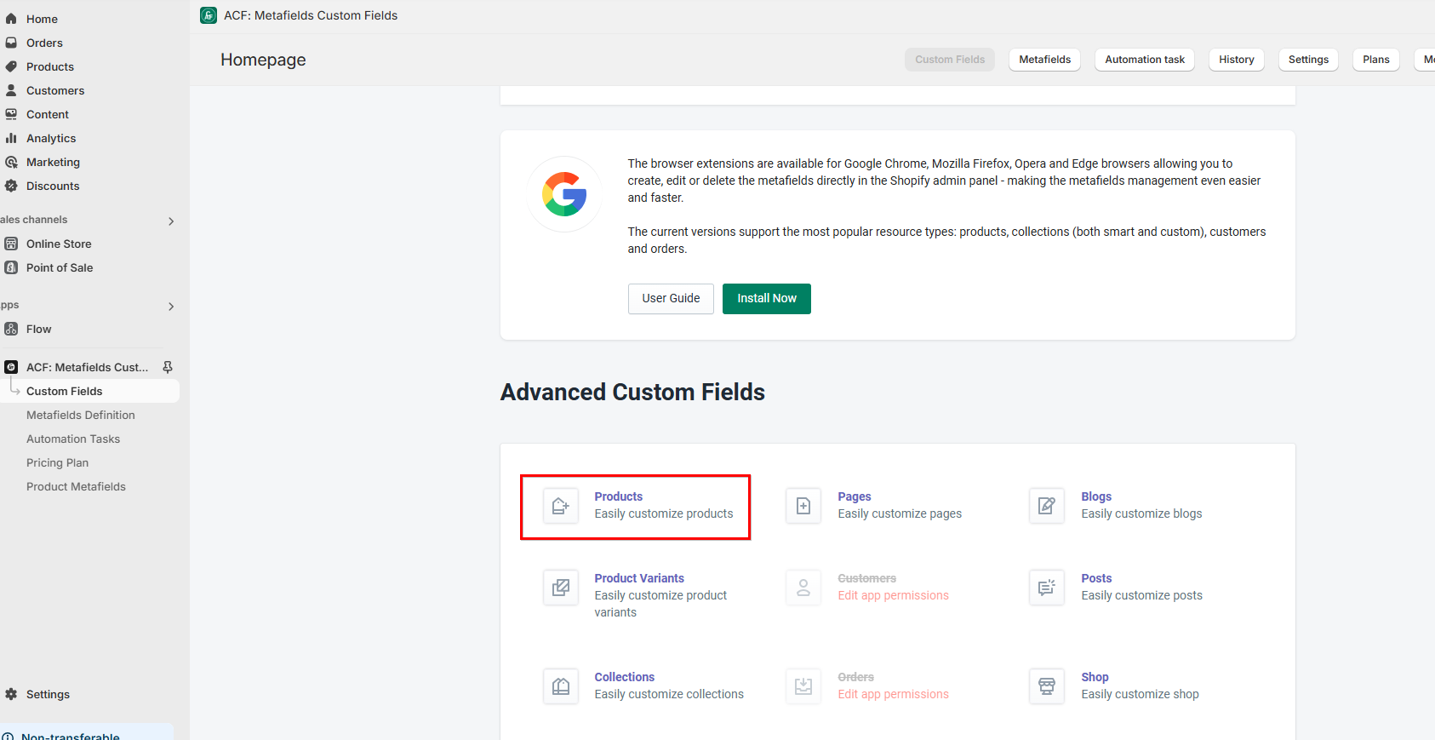Open ACF: Metafields Cust... app in sidebar

pyautogui.click(x=87, y=367)
